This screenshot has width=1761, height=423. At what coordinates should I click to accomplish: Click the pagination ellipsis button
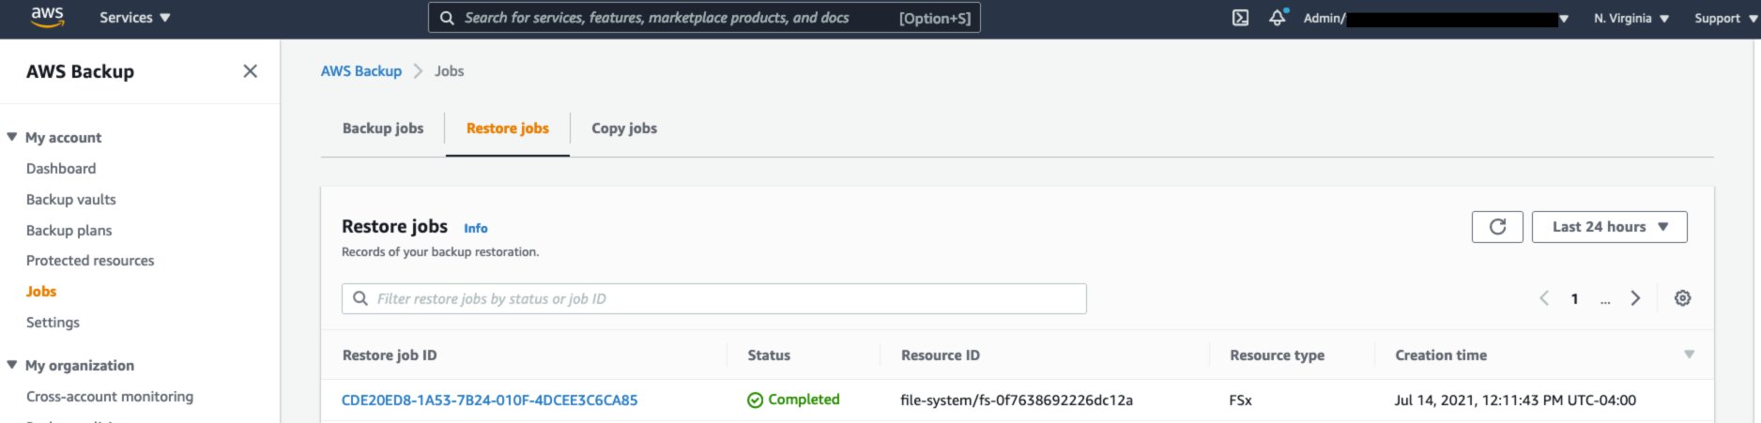[1605, 300]
